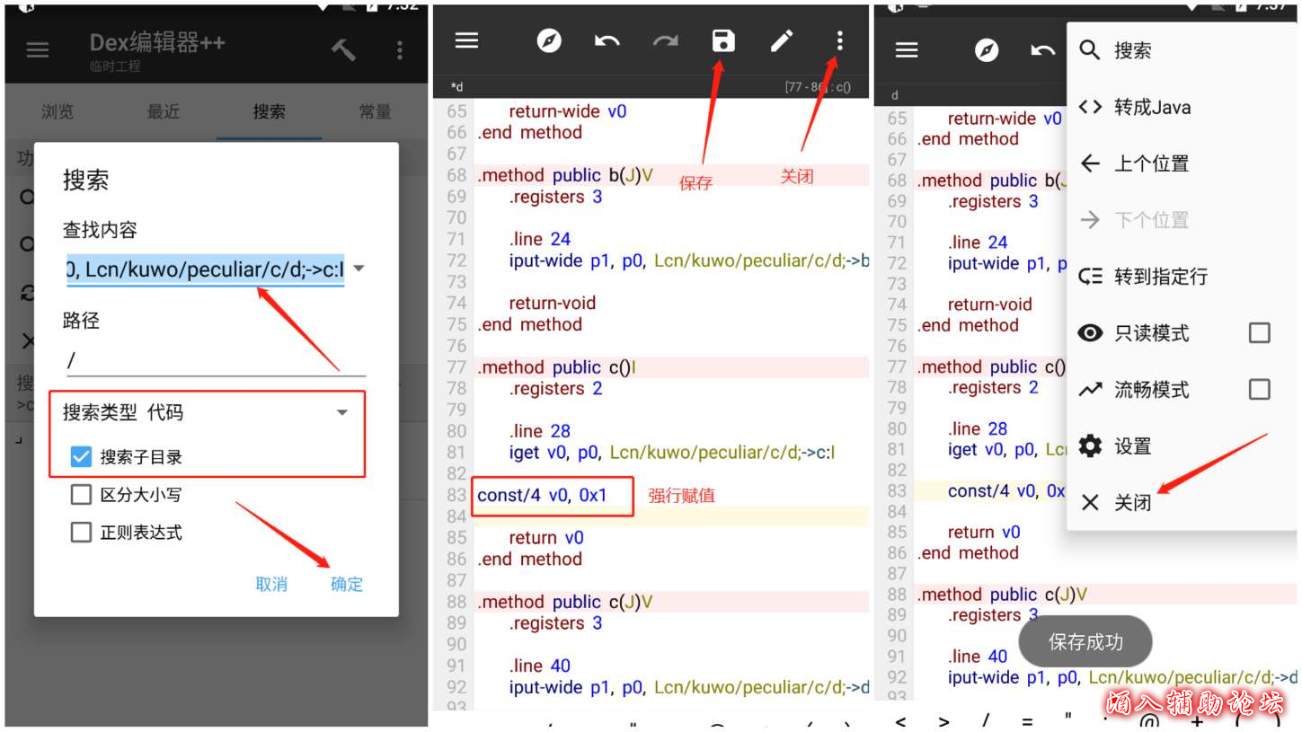Open the 查找内容 history dropdown arrow
This screenshot has height=732, width=1302.
359,269
